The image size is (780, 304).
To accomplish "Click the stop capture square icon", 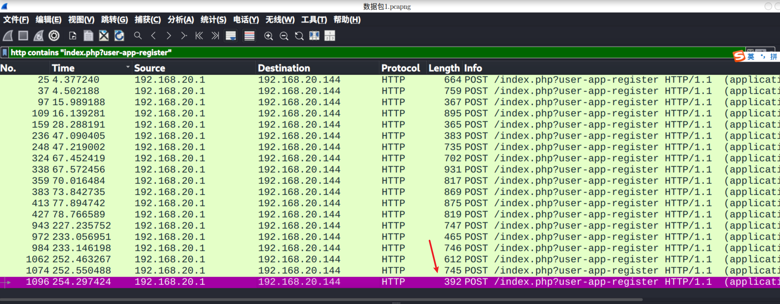I will (x=23, y=36).
